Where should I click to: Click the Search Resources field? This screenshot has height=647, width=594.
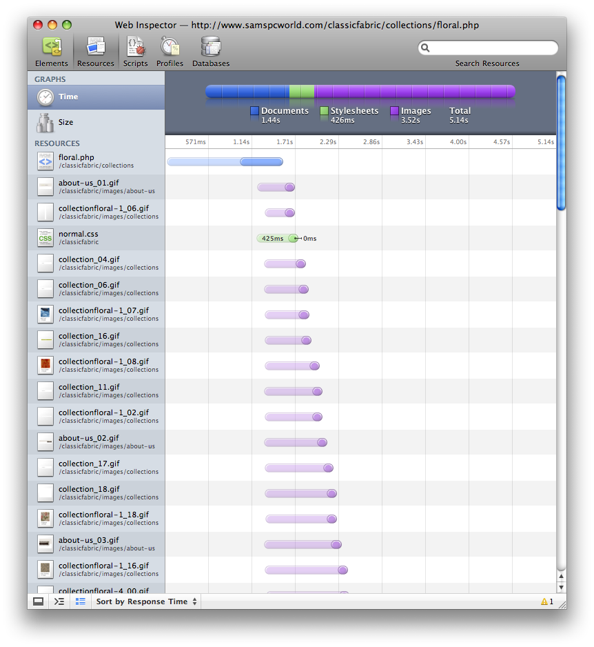click(x=491, y=48)
